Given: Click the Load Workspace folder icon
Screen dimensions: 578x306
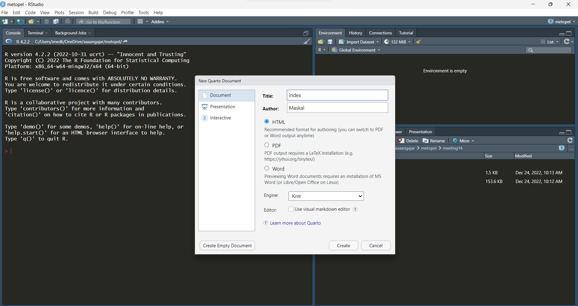Looking at the screenshot, I should pos(321,42).
